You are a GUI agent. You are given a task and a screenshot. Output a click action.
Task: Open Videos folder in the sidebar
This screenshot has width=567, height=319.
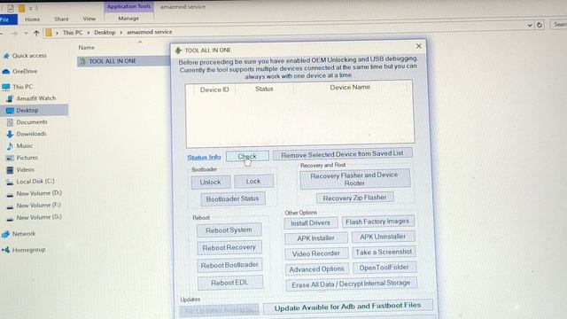26,169
